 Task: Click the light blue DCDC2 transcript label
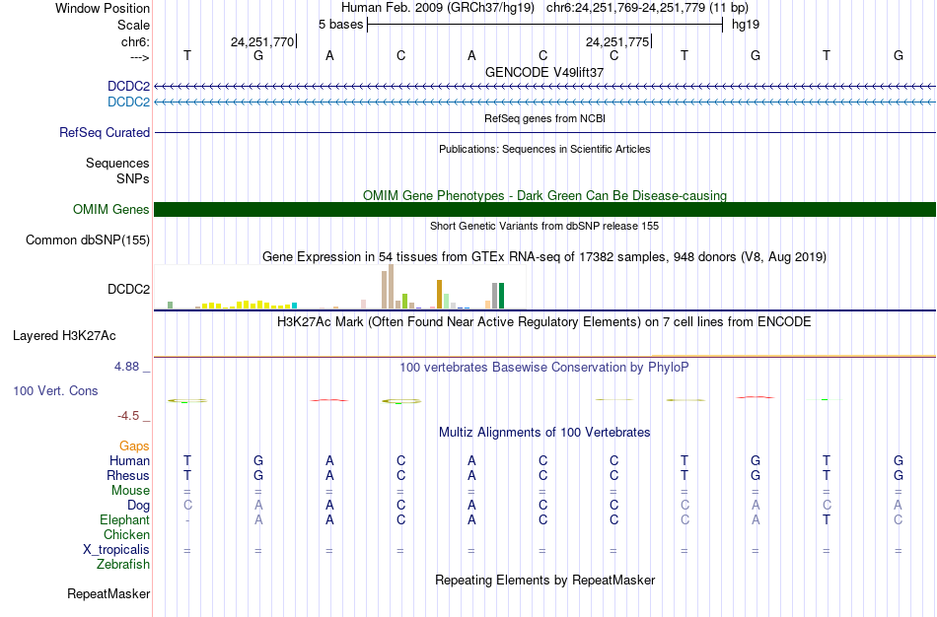[x=128, y=103]
